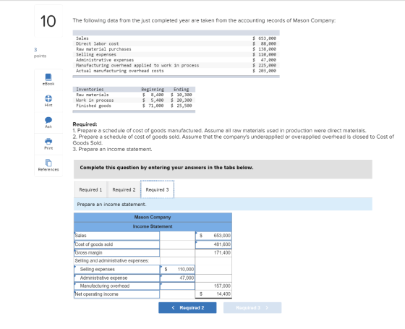Viewport: 405px width, 329px height.
Task: Open the Gross margin label dropdown
Action: (116, 252)
